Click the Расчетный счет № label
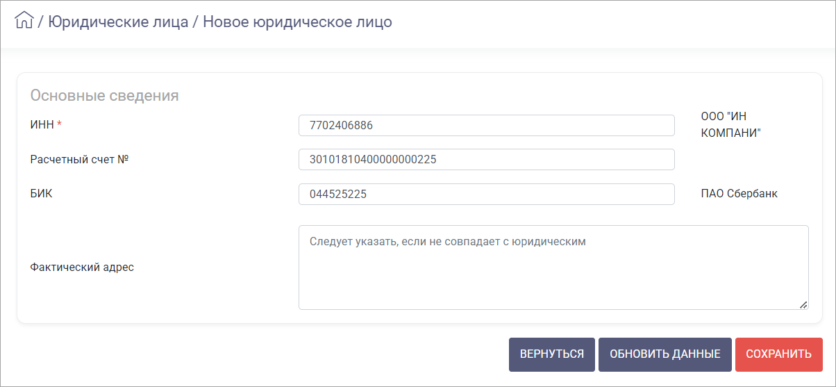The height and width of the screenshot is (387, 836). tap(81, 159)
